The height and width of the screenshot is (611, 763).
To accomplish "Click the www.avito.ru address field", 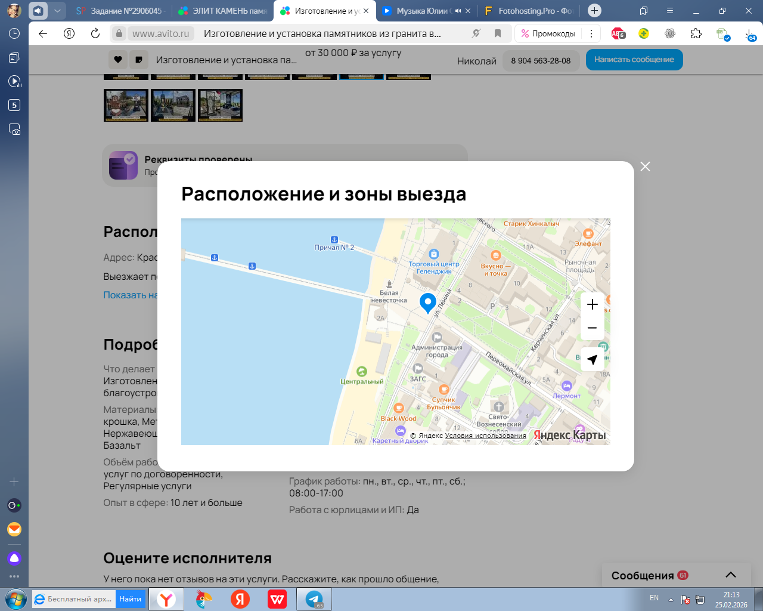I will pos(160,33).
